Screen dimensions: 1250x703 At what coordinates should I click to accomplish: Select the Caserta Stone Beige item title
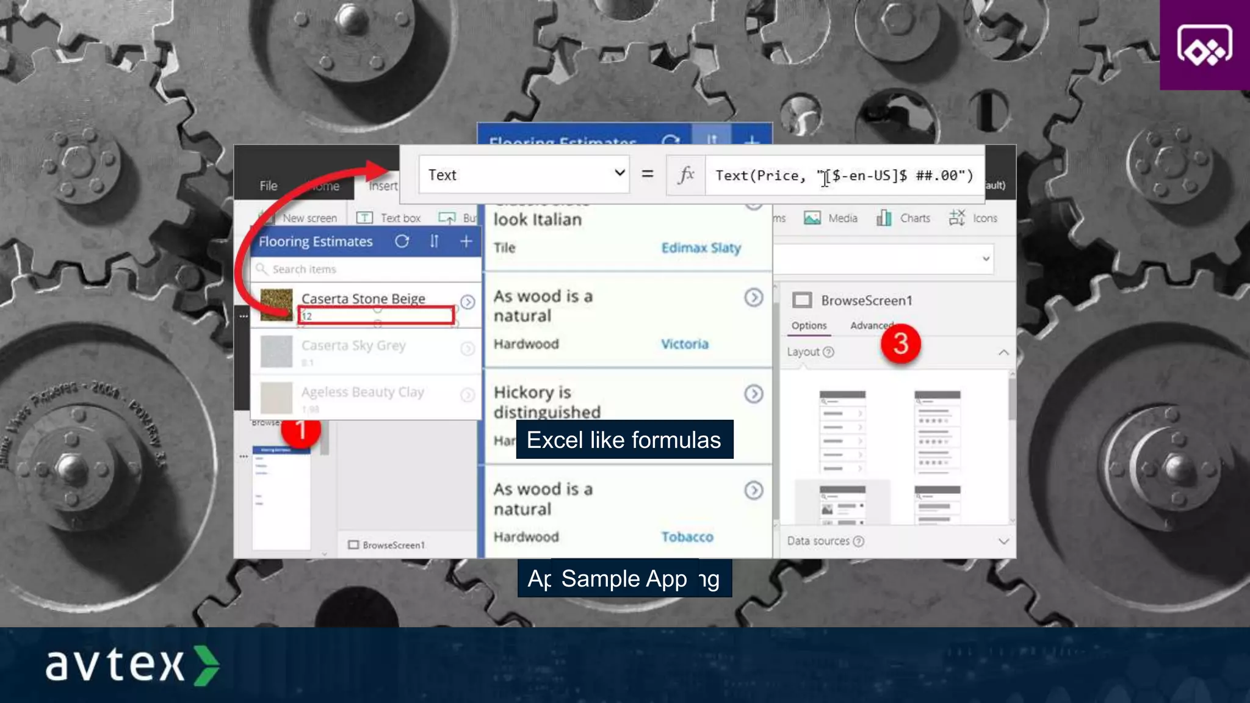[x=363, y=298]
